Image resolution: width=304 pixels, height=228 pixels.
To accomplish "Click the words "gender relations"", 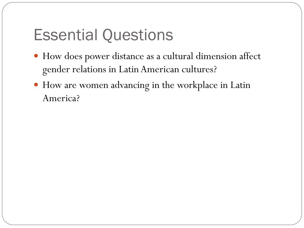I will point(74,70).
